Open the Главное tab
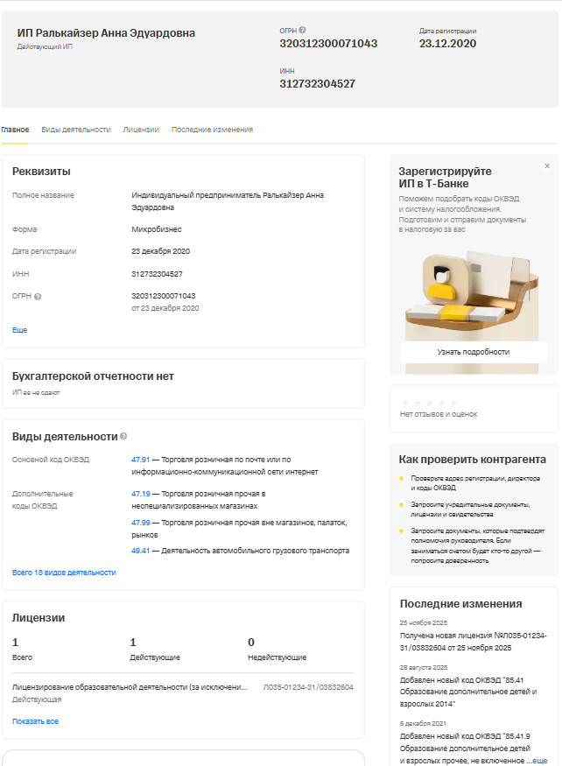This screenshot has width=562, height=766. (15, 130)
